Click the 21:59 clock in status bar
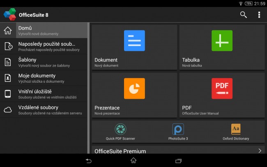This screenshot has height=167, width=267. (260, 4)
